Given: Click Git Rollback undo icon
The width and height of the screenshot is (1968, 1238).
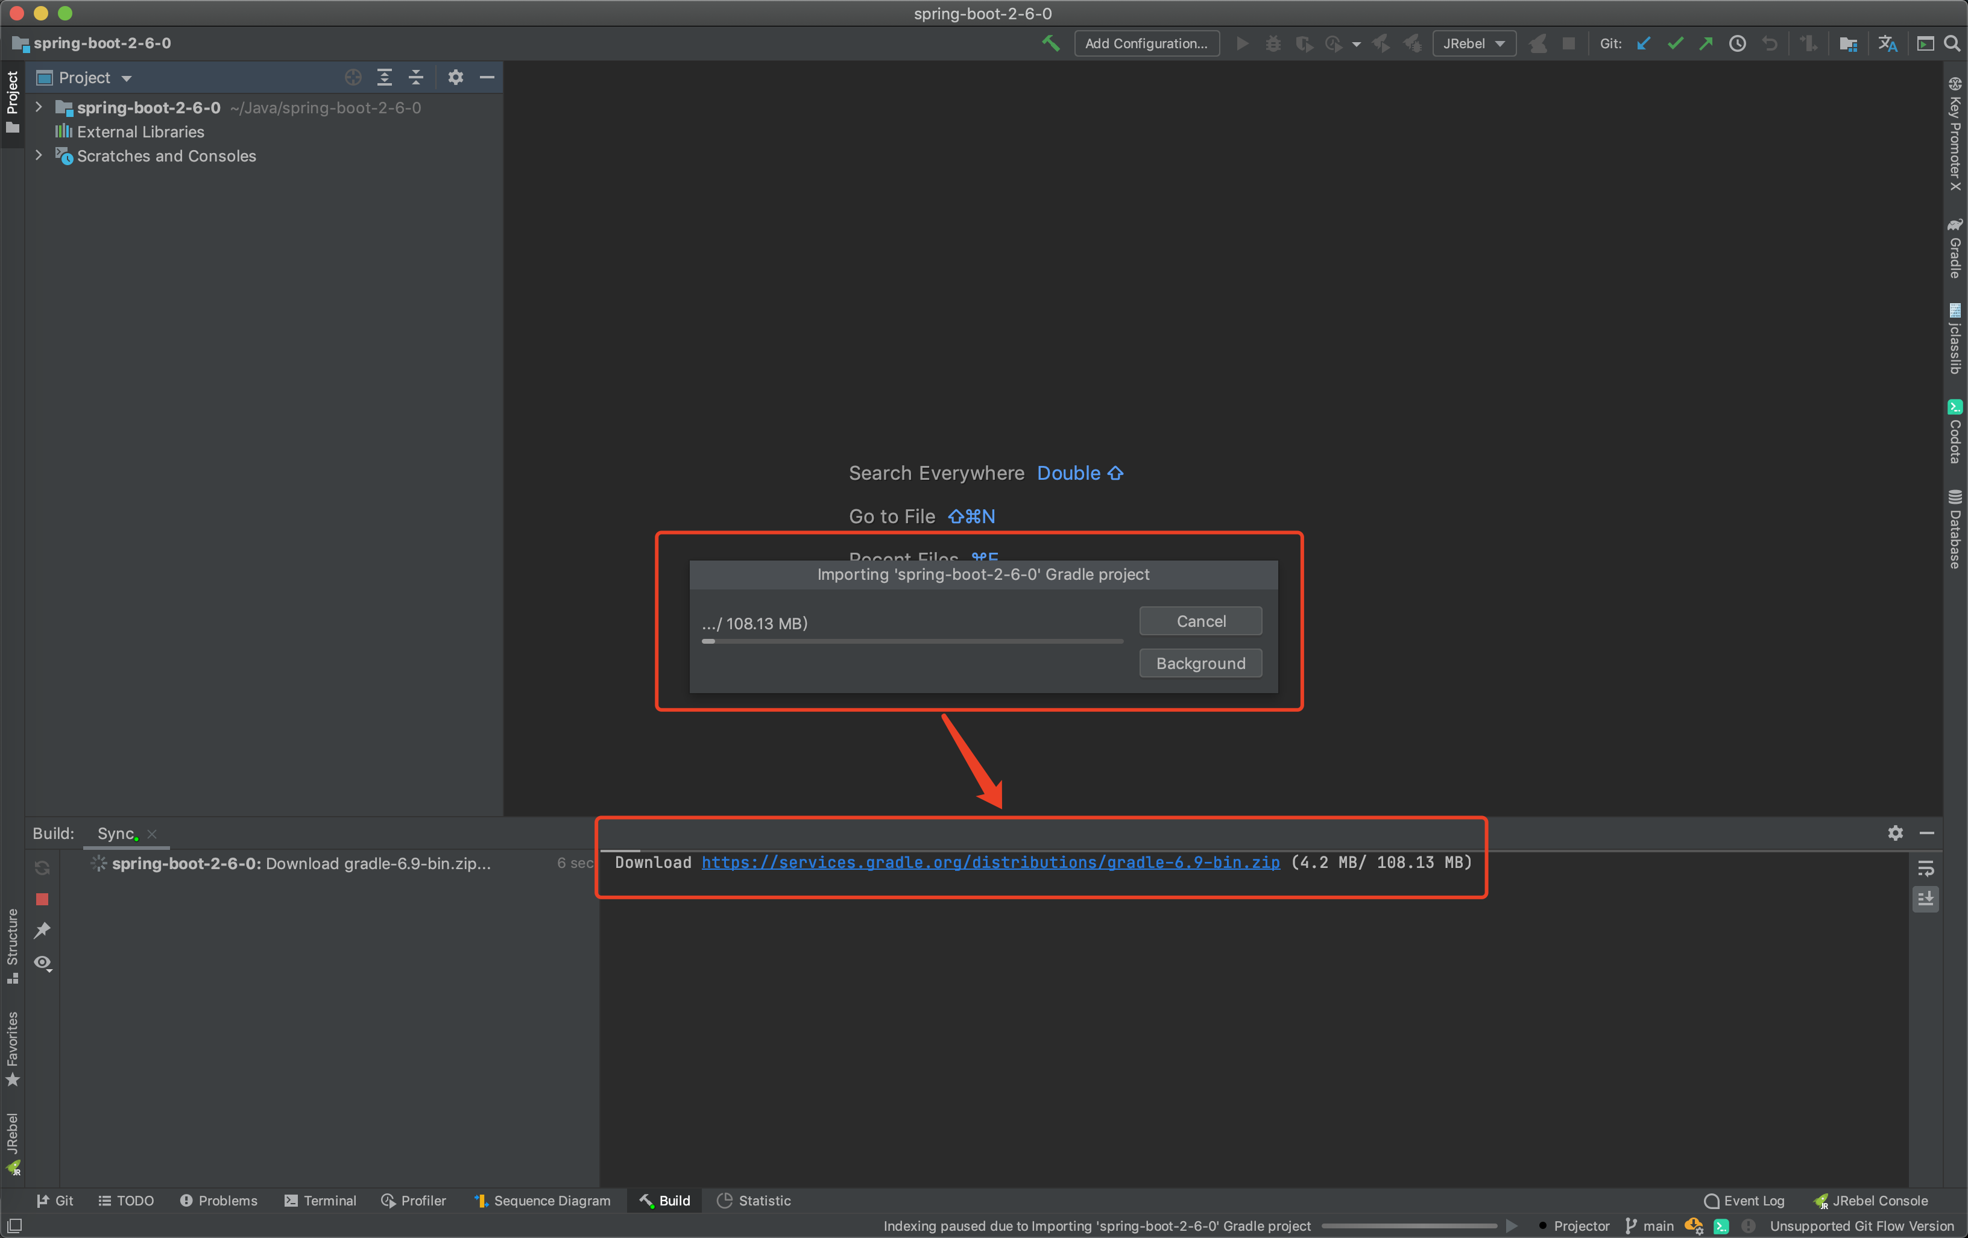Looking at the screenshot, I should (x=1770, y=43).
